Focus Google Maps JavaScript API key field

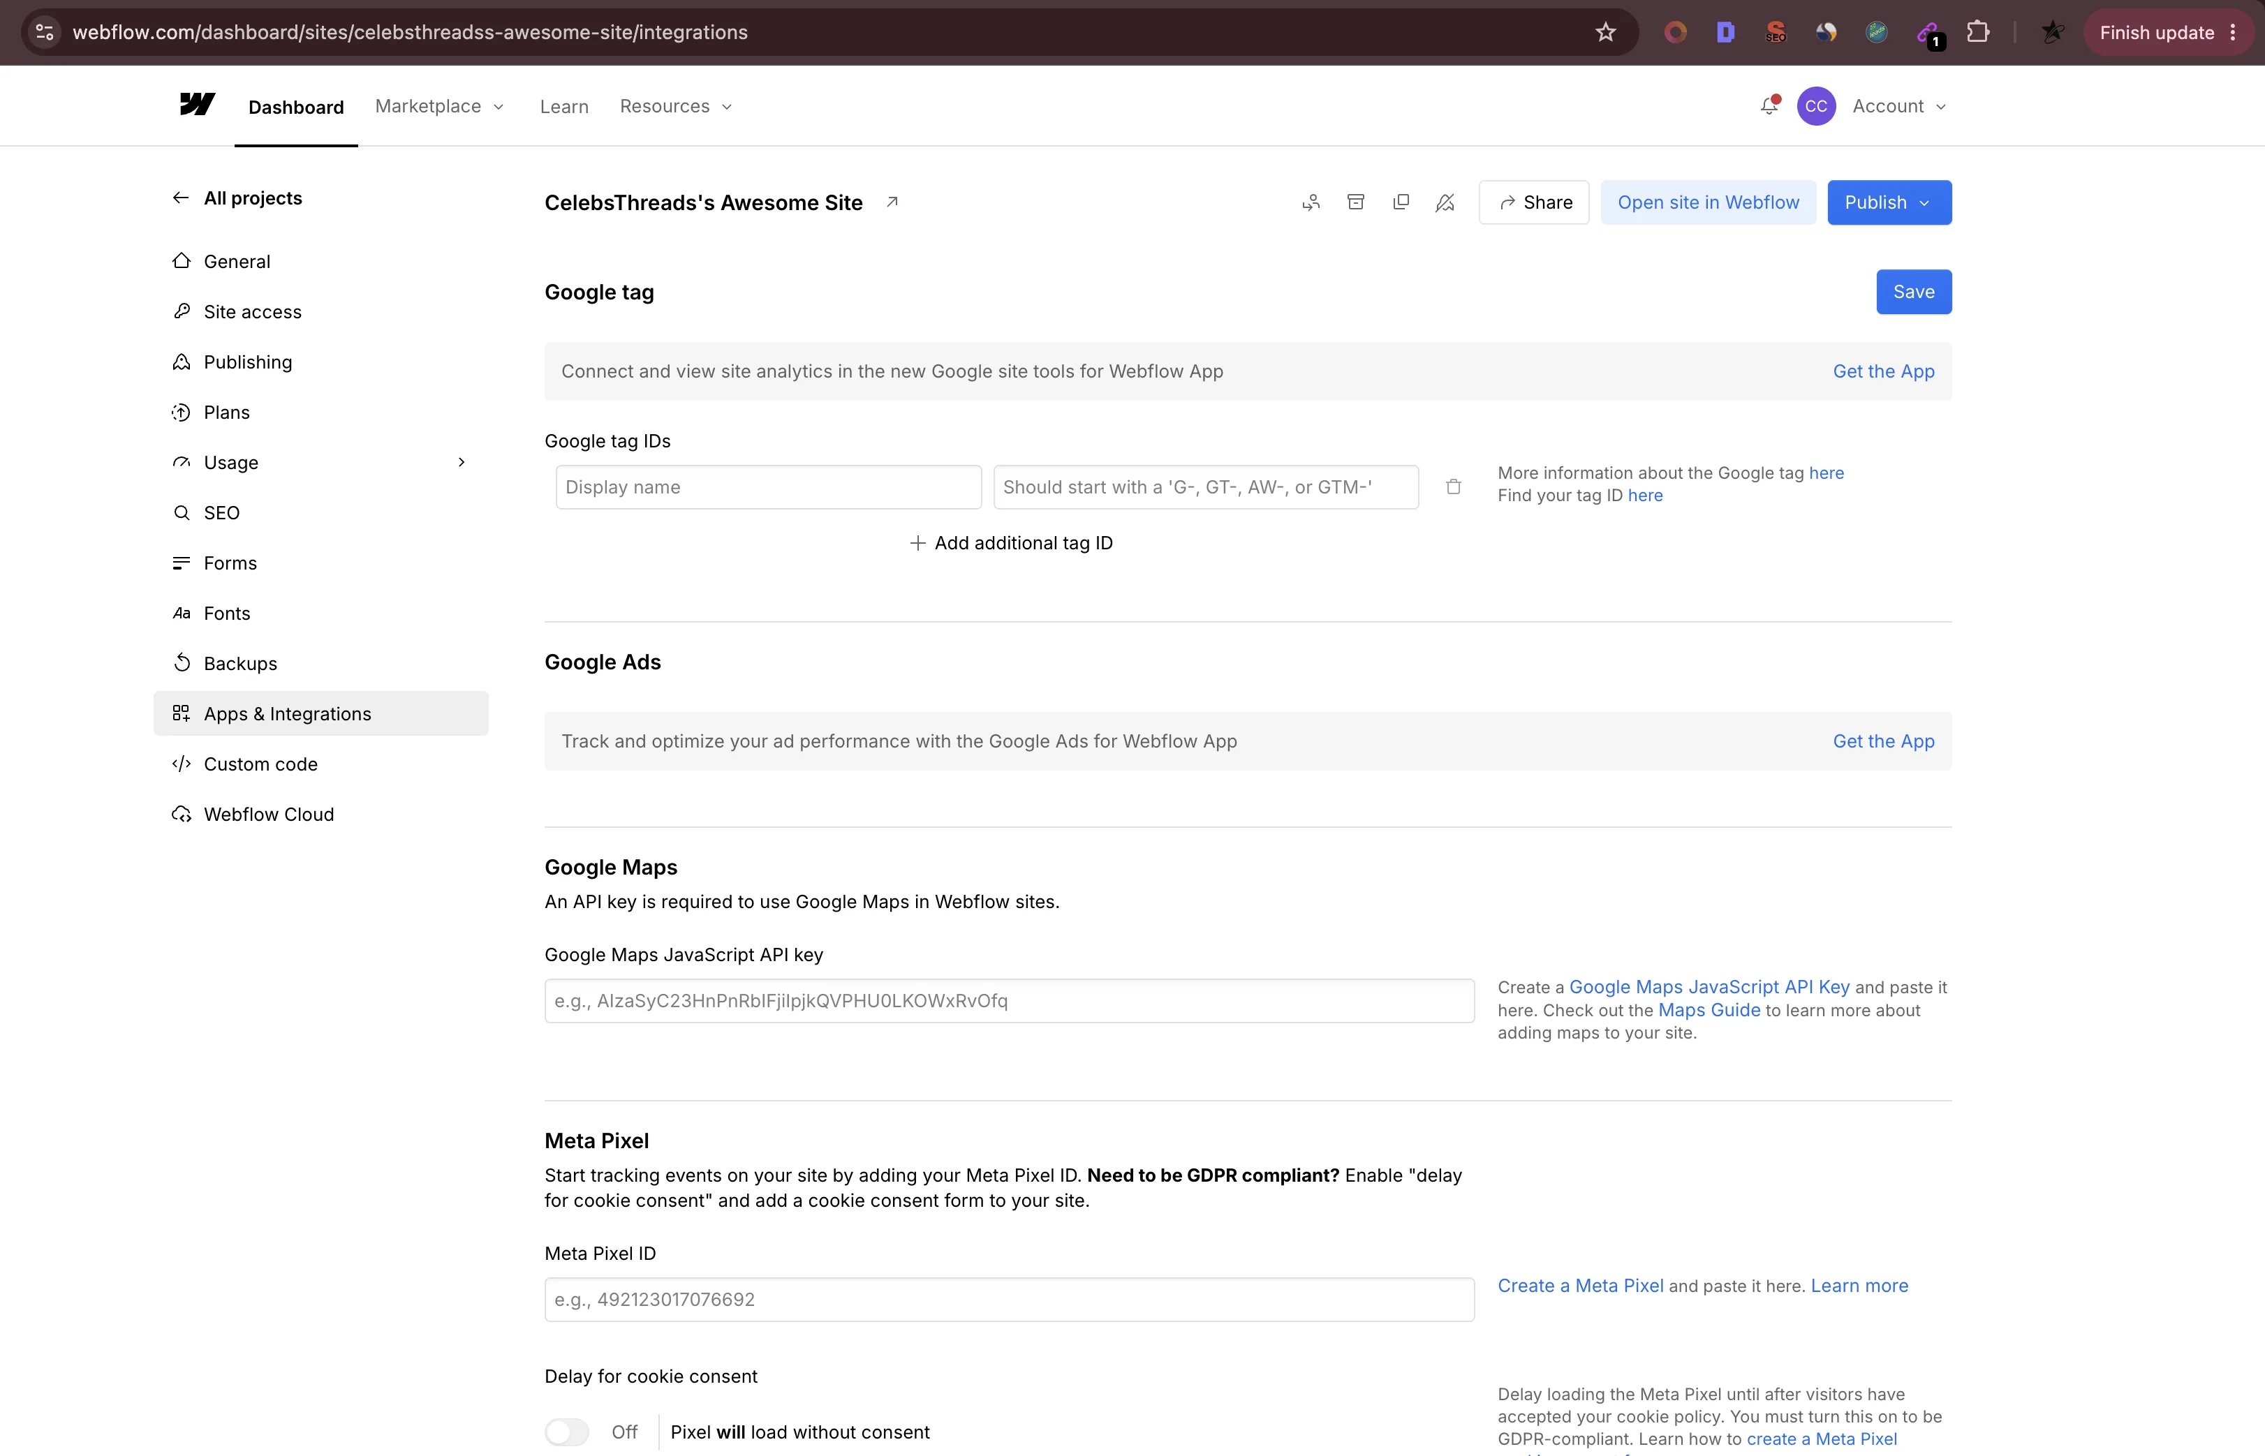click(x=1009, y=1000)
